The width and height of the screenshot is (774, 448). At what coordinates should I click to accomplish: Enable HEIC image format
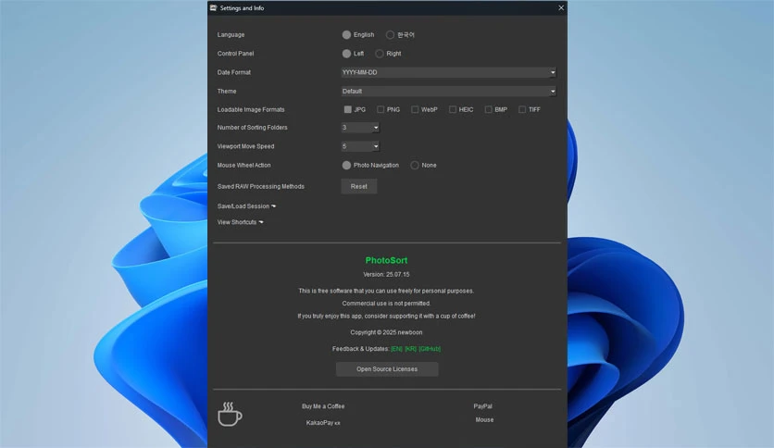coord(452,109)
